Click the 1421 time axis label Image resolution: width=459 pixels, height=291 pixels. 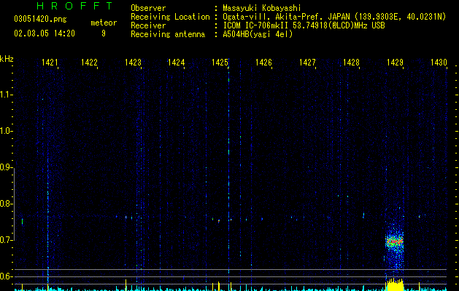[x=50, y=63]
